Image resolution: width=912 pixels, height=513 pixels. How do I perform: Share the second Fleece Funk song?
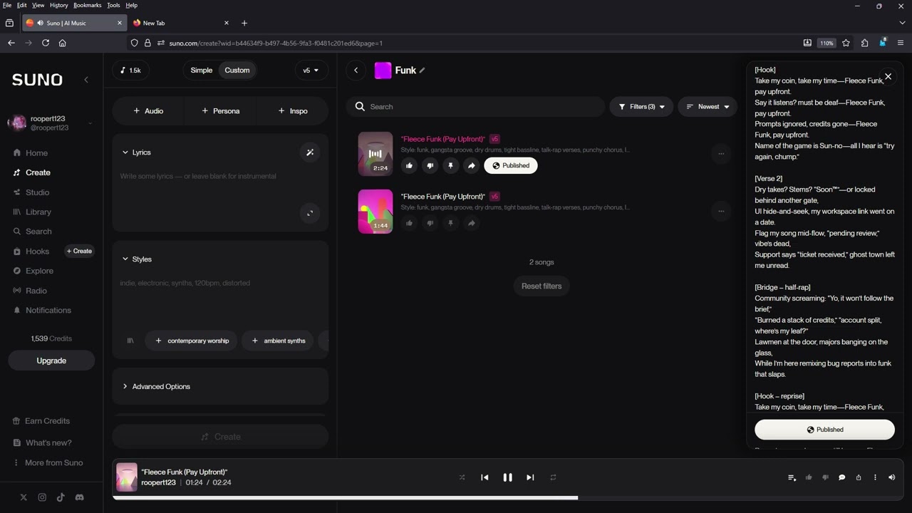pyautogui.click(x=471, y=223)
